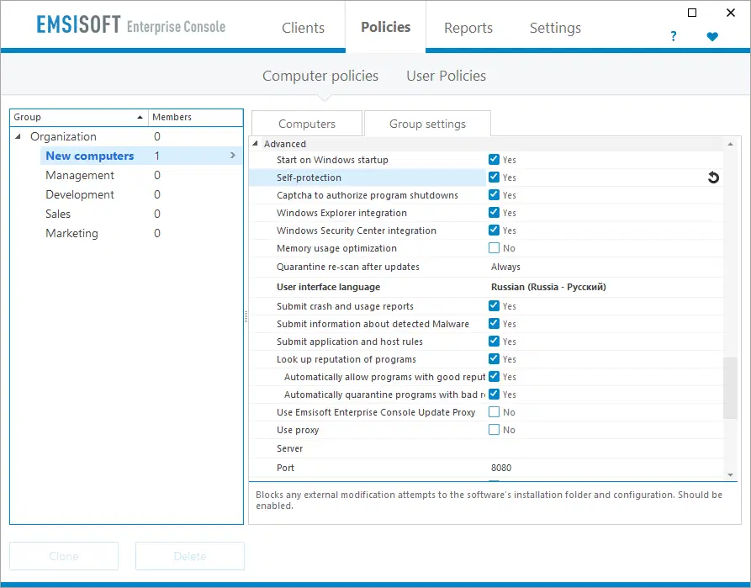The width and height of the screenshot is (751, 588).
Task: Click the Clone button
Action: pos(64,556)
